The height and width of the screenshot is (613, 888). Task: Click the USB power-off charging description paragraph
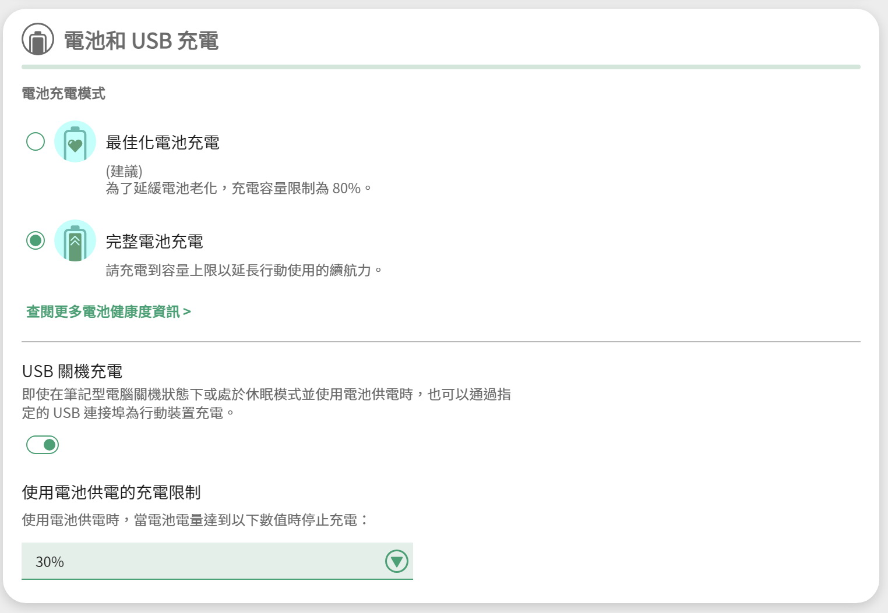[x=266, y=403]
